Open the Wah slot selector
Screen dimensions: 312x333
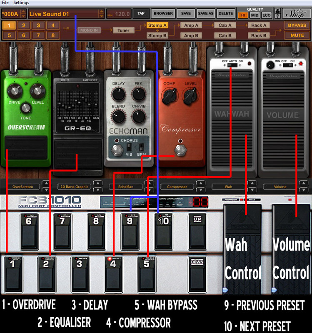tap(228, 186)
